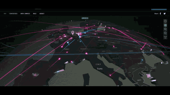This screenshot has width=170, height=95.
Task: Zoom in with the magnifier plus icon
Action: pos(165,29)
